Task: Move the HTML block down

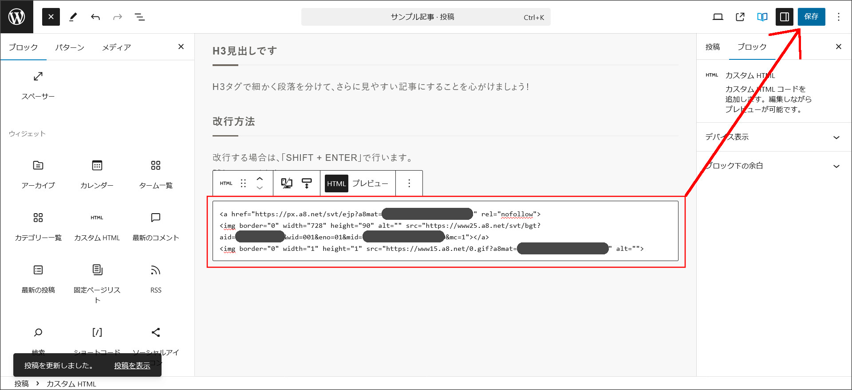Action: (x=260, y=188)
